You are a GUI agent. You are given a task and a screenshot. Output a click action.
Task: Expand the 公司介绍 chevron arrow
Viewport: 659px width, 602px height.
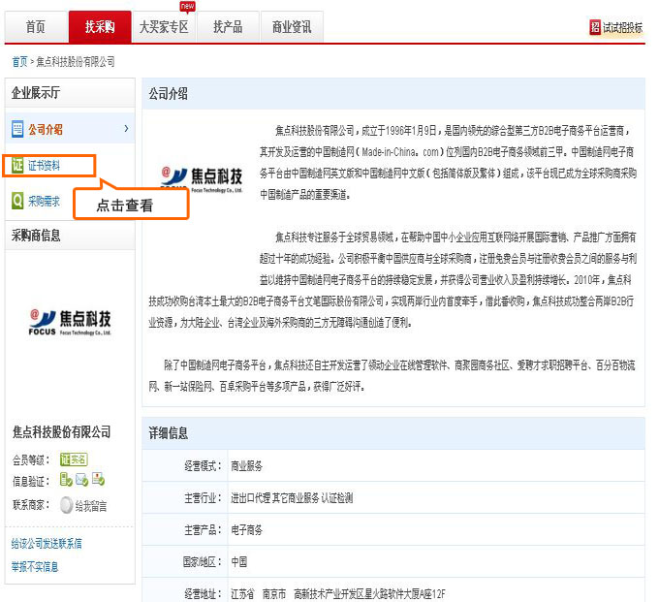pos(126,129)
